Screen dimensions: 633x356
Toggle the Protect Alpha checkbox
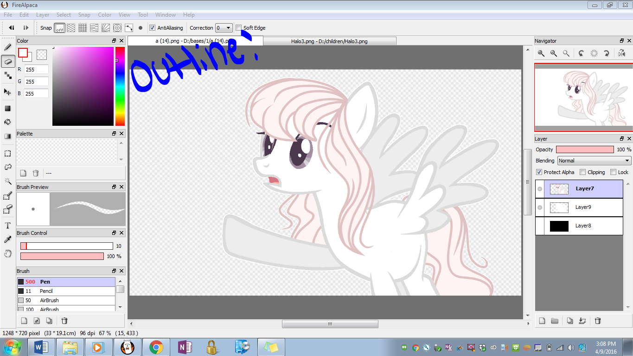[539, 172]
